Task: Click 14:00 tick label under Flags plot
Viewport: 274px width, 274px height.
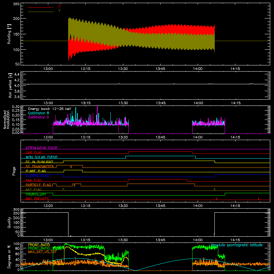Action: click(x=198, y=206)
